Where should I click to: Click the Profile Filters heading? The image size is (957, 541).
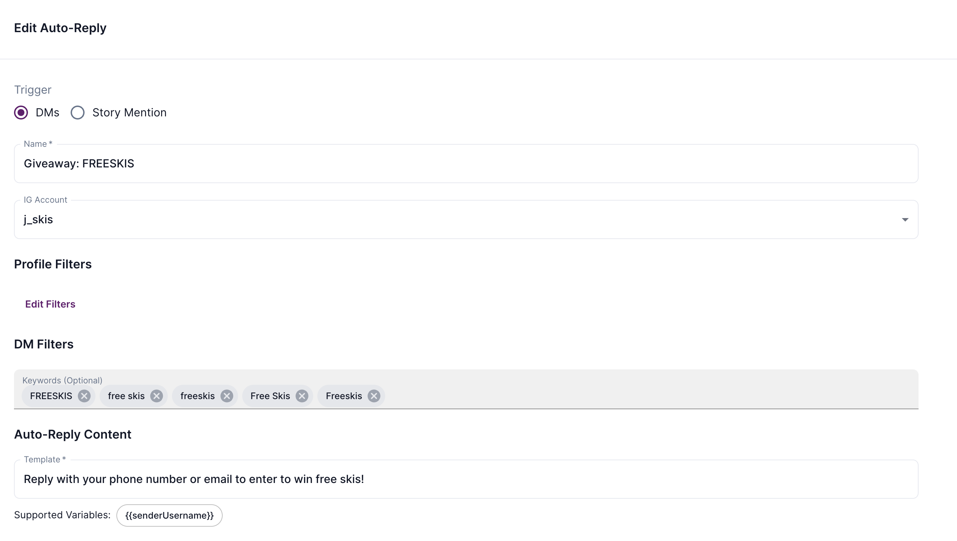pos(53,264)
